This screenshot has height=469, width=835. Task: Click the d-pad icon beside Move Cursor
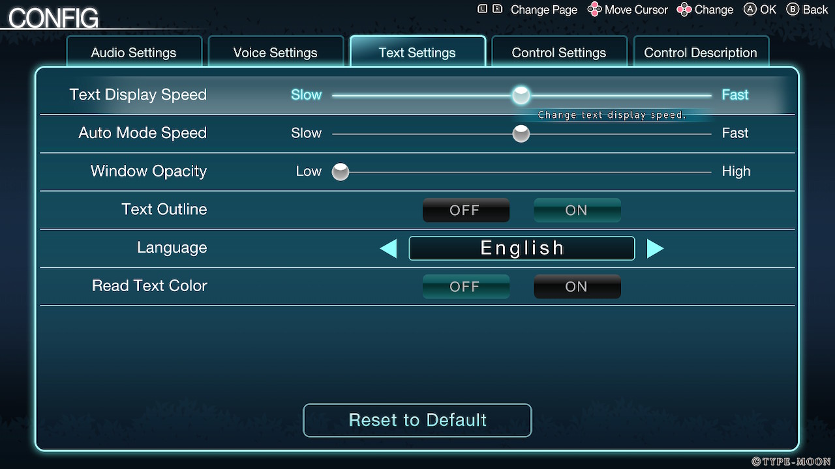[x=594, y=9]
